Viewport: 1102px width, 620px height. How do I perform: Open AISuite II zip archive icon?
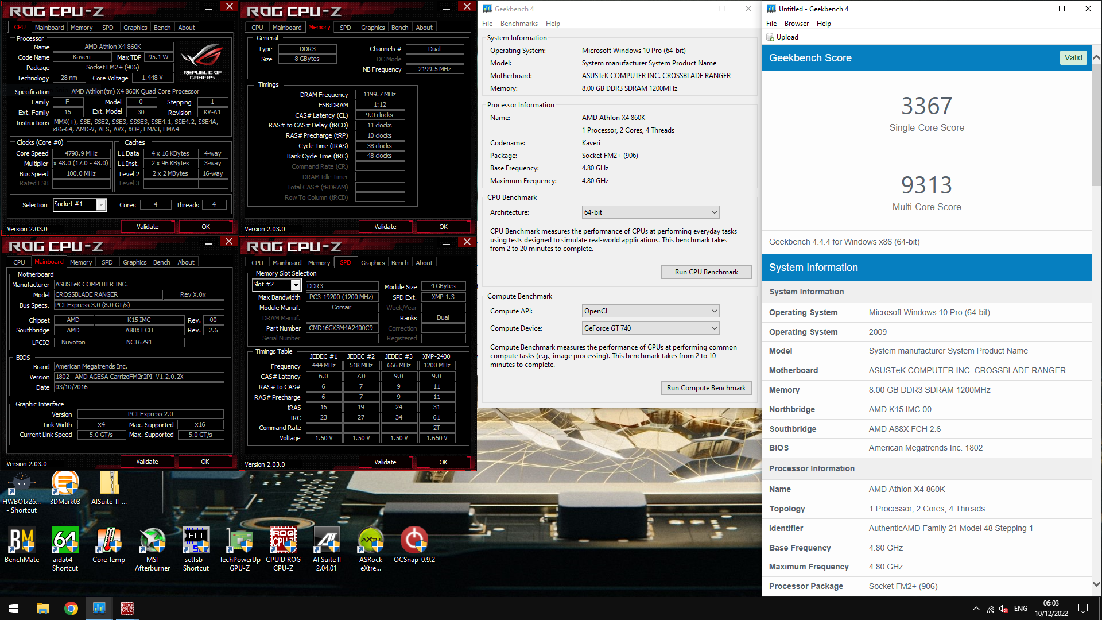109,488
